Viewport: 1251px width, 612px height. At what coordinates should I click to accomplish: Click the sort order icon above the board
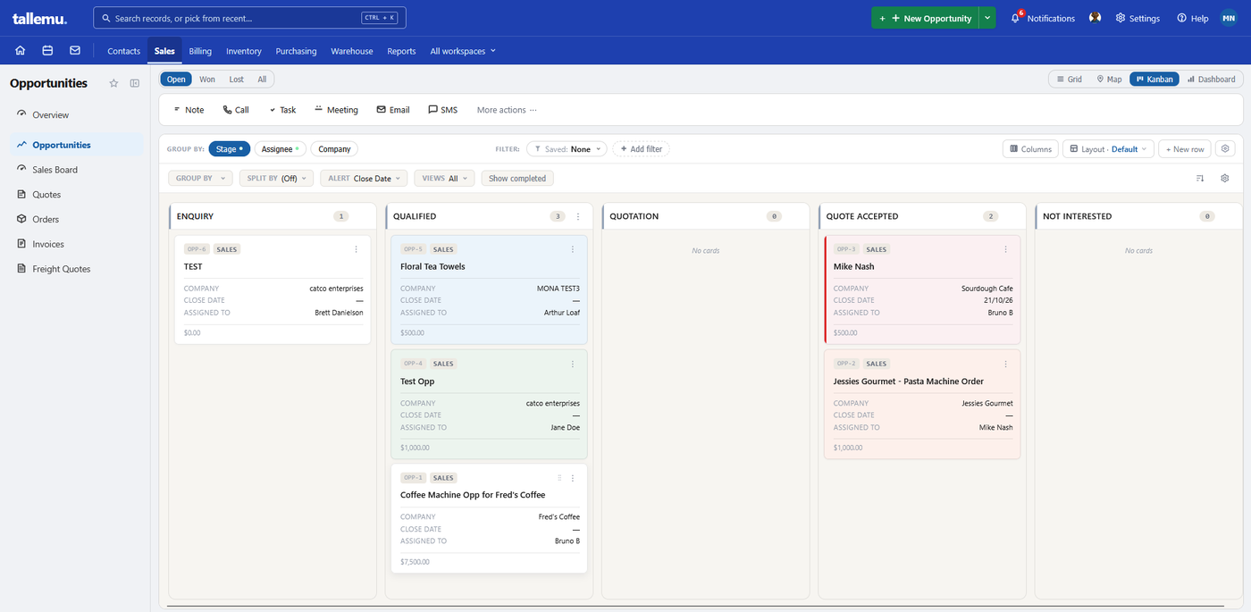1200,178
